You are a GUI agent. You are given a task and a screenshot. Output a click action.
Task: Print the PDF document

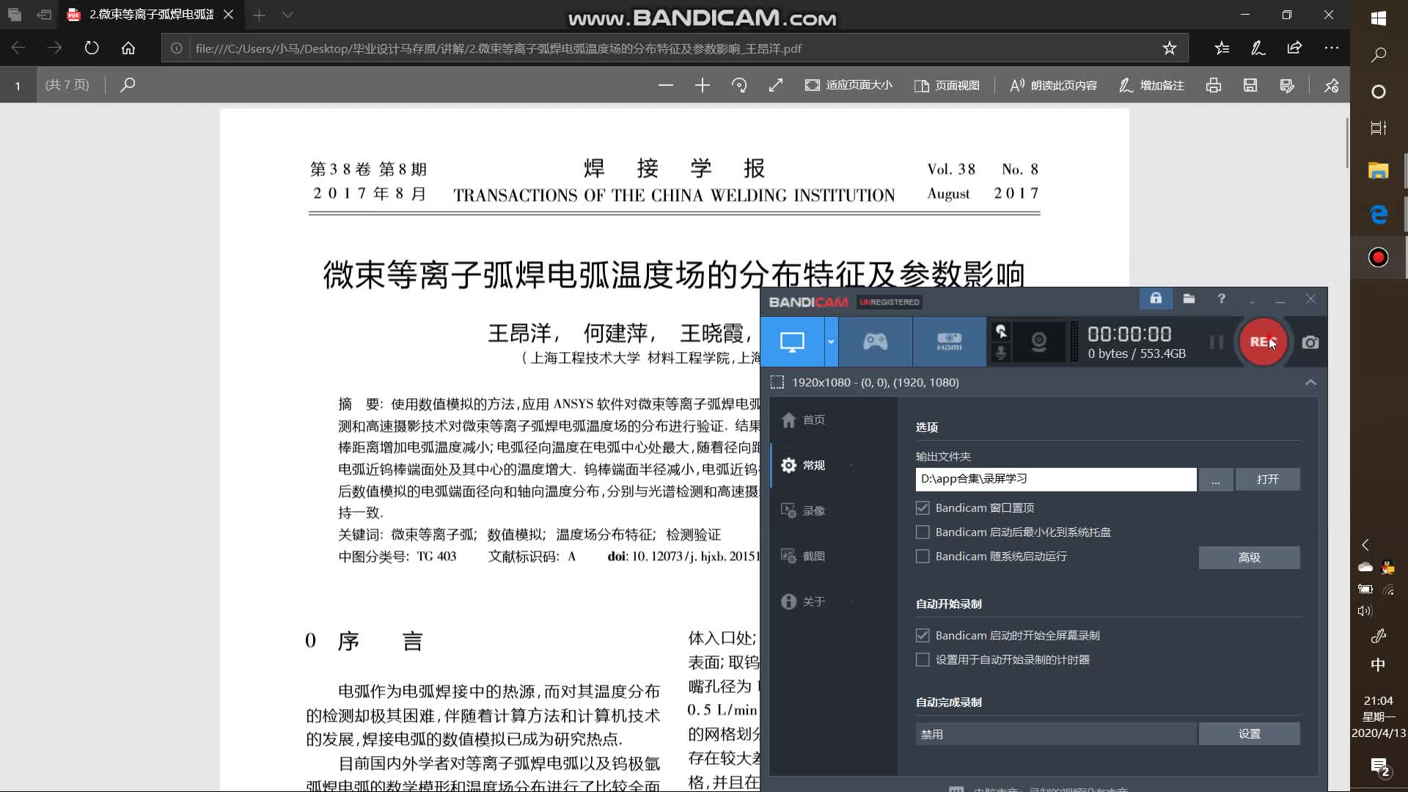point(1214,85)
